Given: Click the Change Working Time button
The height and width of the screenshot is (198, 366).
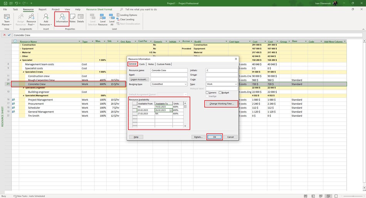Looking at the screenshot, I should point(222,104).
